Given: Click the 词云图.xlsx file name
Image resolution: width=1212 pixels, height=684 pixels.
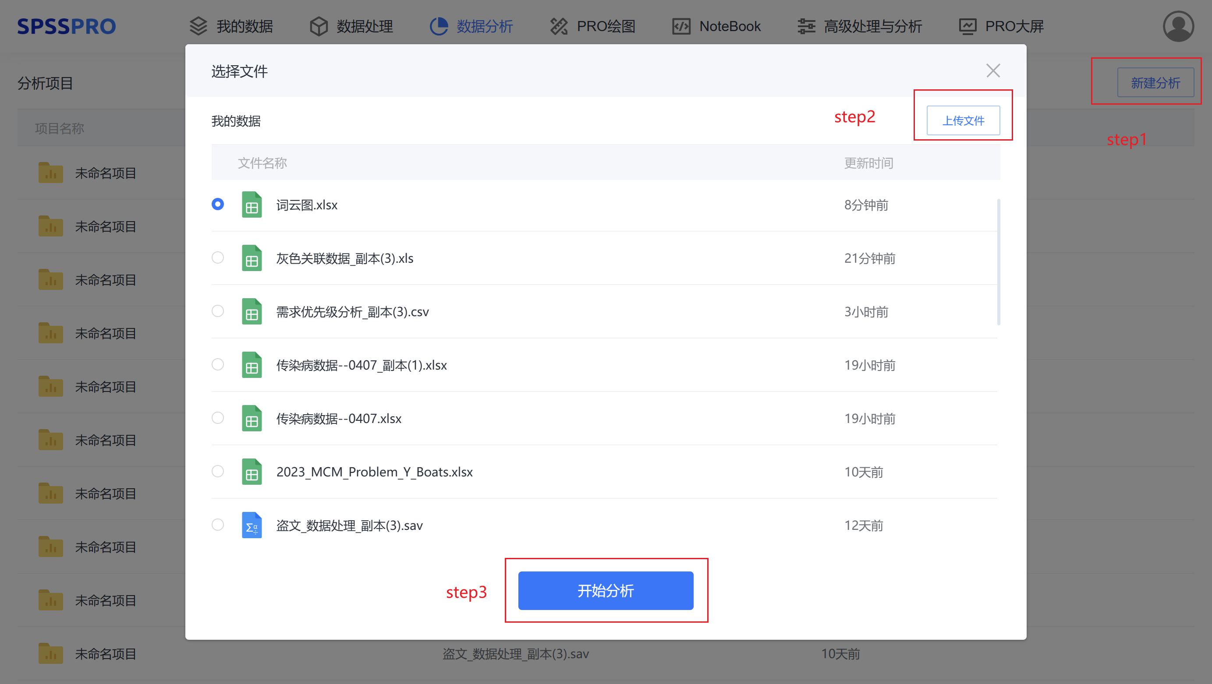Looking at the screenshot, I should (307, 205).
